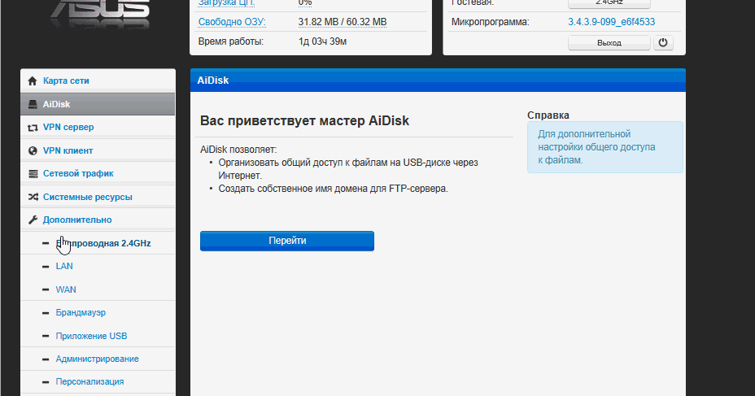Click the power icon button
Image resolution: width=755 pixels, height=396 pixels.
[x=663, y=42]
